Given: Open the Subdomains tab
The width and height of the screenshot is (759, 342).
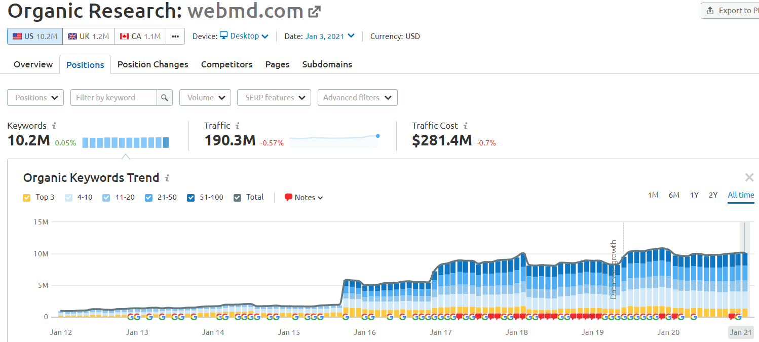Looking at the screenshot, I should click(327, 64).
